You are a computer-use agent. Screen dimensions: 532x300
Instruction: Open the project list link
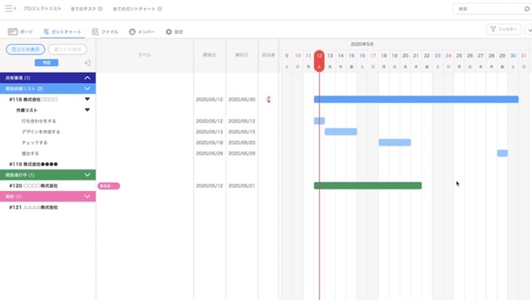pyautogui.click(x=42, y=8)
